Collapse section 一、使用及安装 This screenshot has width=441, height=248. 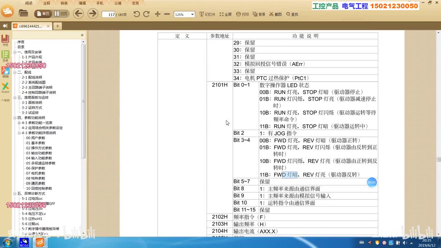[15, 52]
